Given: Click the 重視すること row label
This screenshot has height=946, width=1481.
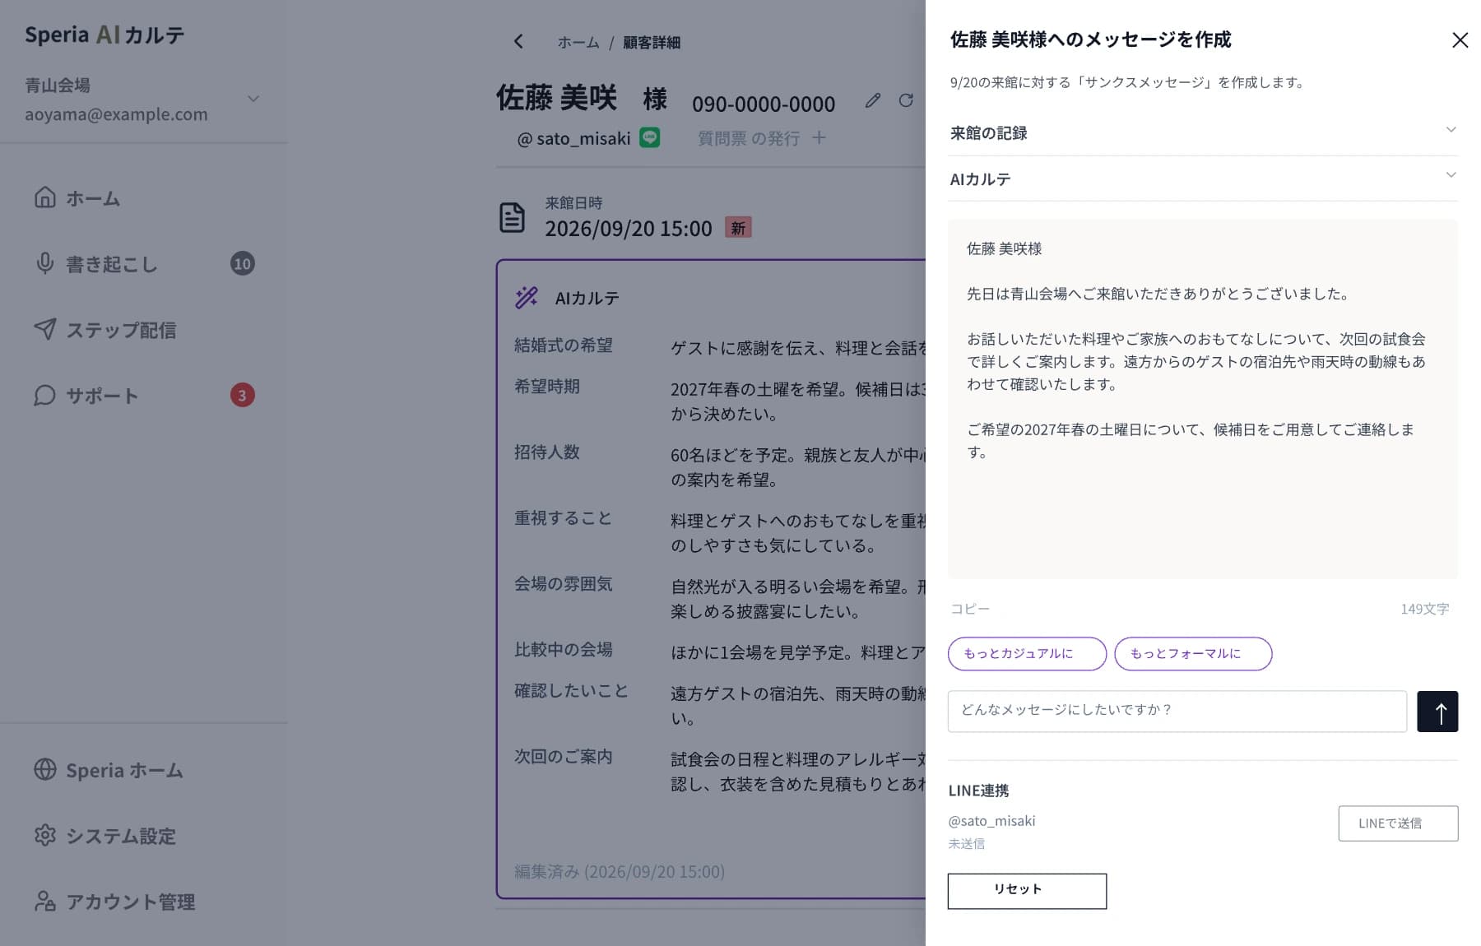Looking at the screenshot, I should click(564, 518).
